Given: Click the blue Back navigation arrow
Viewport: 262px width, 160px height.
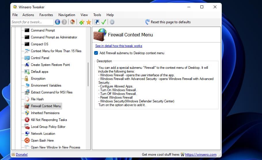Looking at the screenshot, I should tap(58, 22).
